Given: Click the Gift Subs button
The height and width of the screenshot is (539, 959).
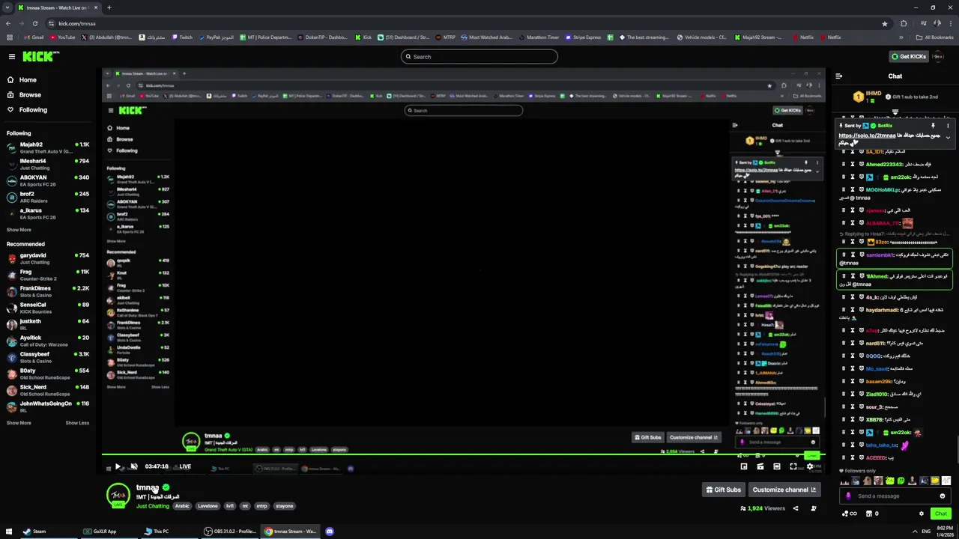Looking at the screenshot, I should [x=723, y=490].
